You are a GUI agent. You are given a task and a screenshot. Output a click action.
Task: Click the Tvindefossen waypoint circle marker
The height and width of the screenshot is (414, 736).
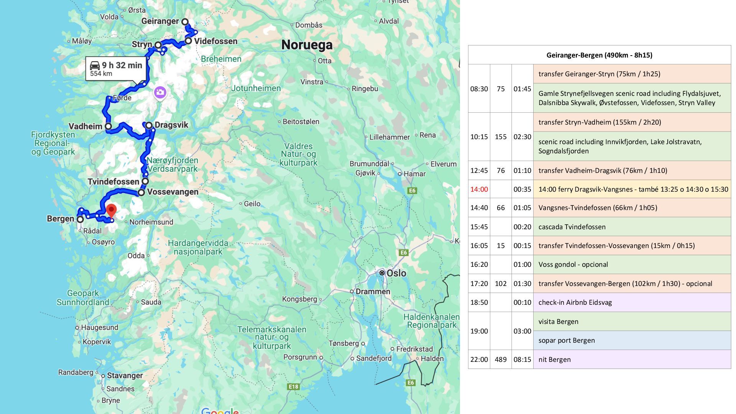[145, 181]
